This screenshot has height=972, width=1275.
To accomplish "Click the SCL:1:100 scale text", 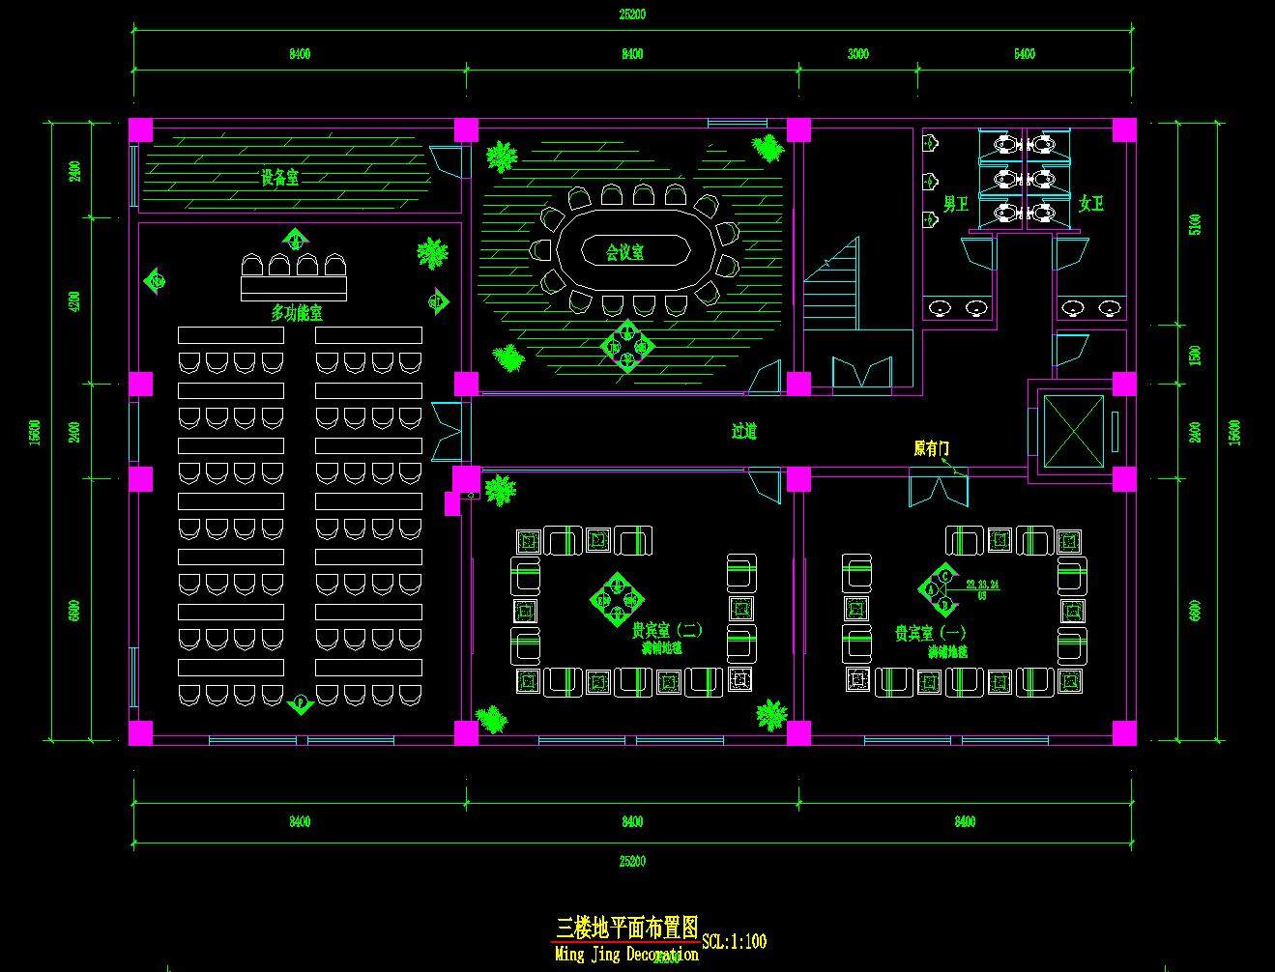I will coord(735,941).
